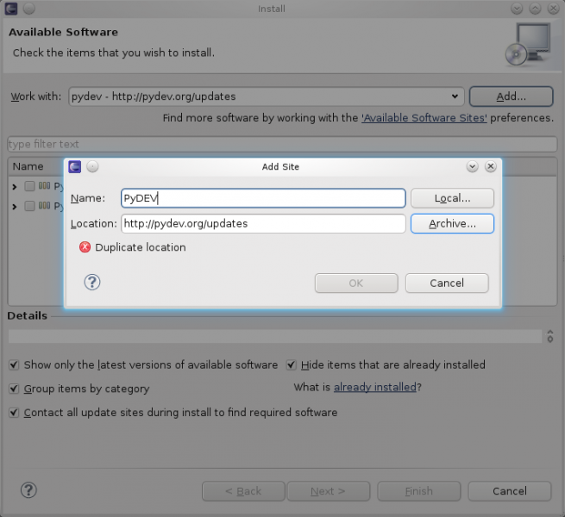
Task: Click the Details area stepper arrows
Action: coord(549,336)
